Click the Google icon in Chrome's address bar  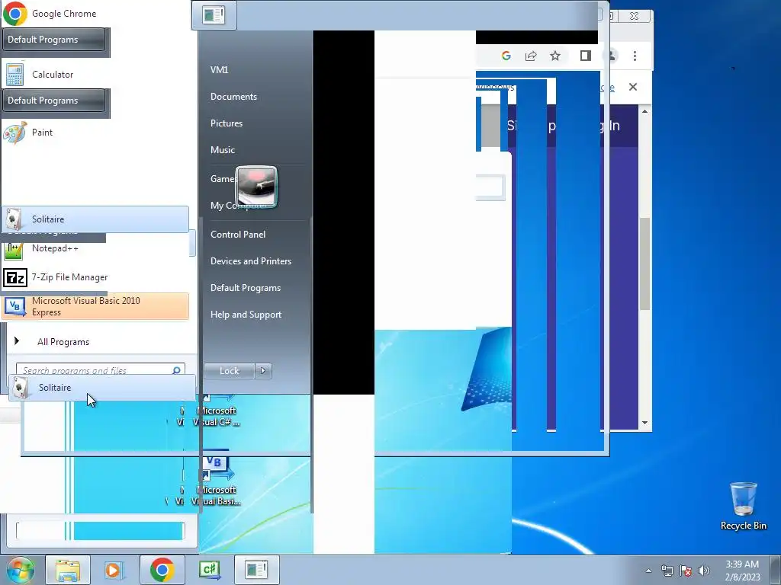pos(506,56)
